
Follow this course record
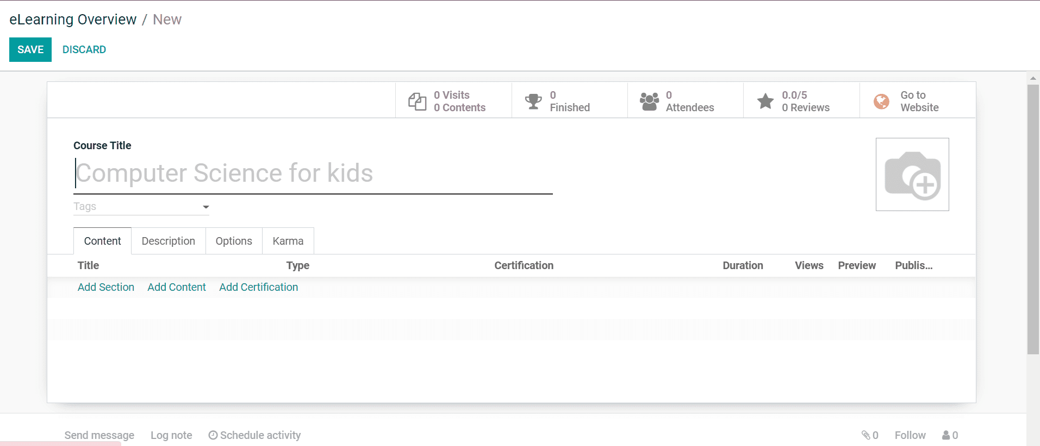910,435
